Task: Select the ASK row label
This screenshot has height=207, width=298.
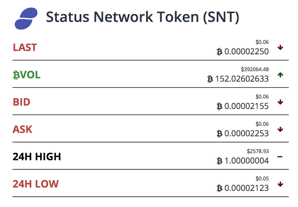Action: point(22,129)
